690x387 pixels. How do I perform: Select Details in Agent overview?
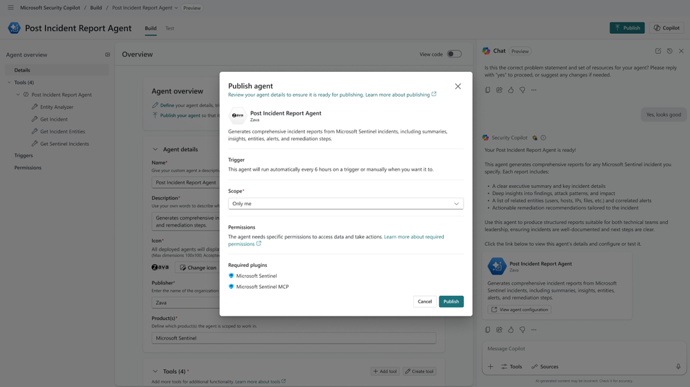[57, 70]
